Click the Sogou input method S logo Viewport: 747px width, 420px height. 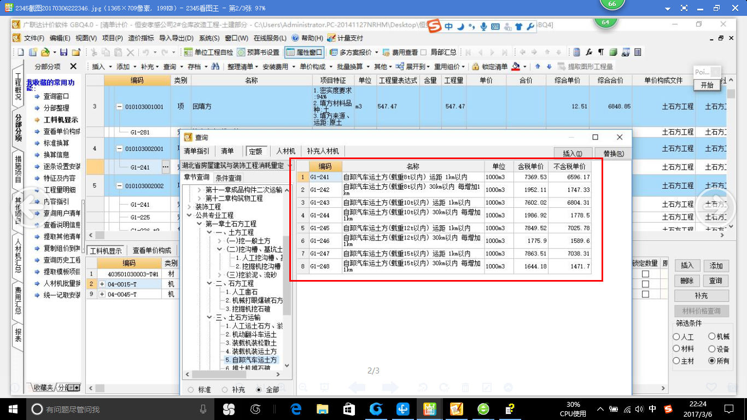434,26
